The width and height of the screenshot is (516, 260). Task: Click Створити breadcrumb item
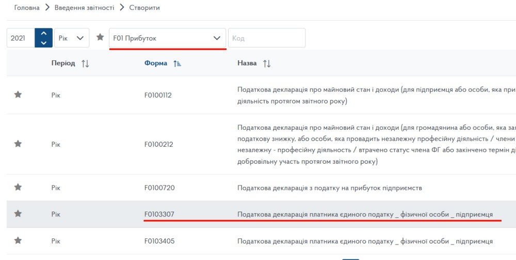point(144,8)
